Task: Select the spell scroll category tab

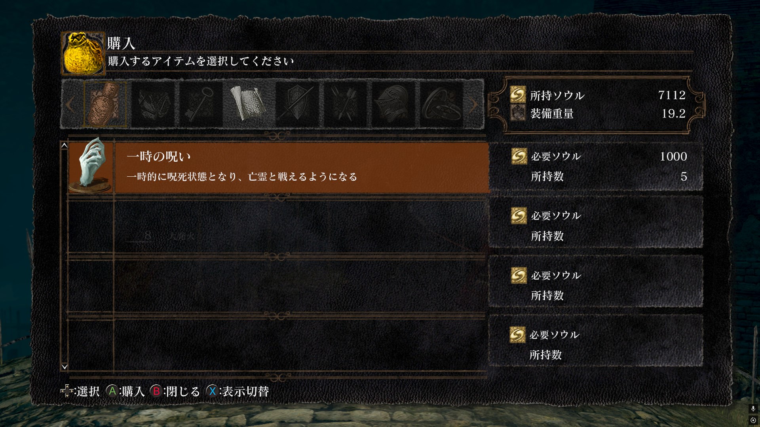Action: click(249, 104)
